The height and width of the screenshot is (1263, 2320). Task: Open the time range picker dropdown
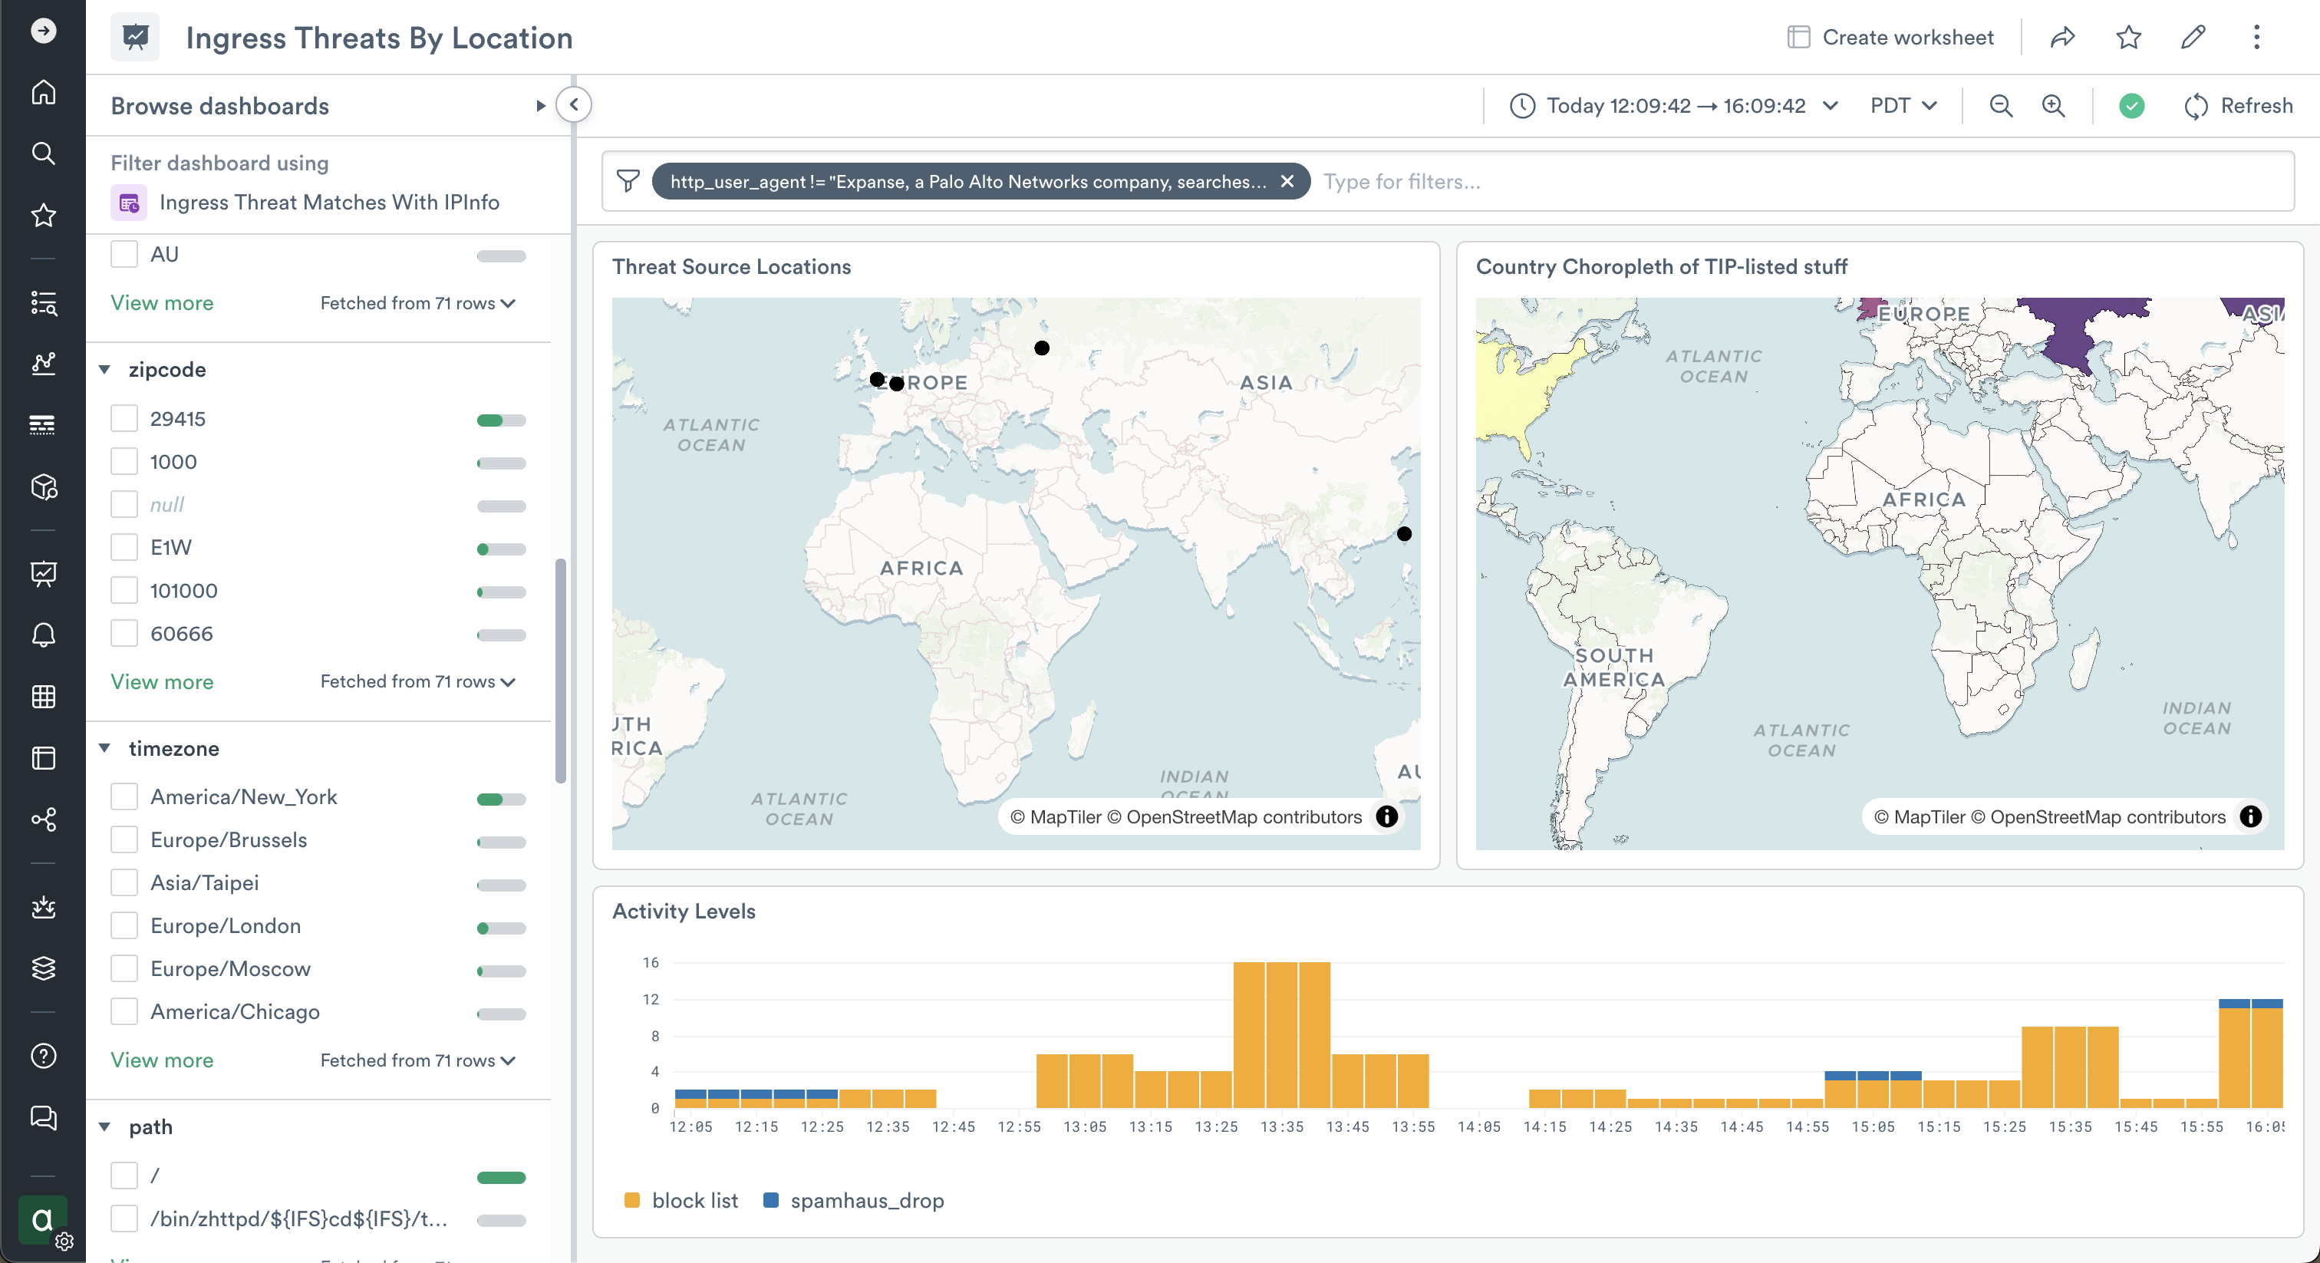click(x=1673, y=105)
